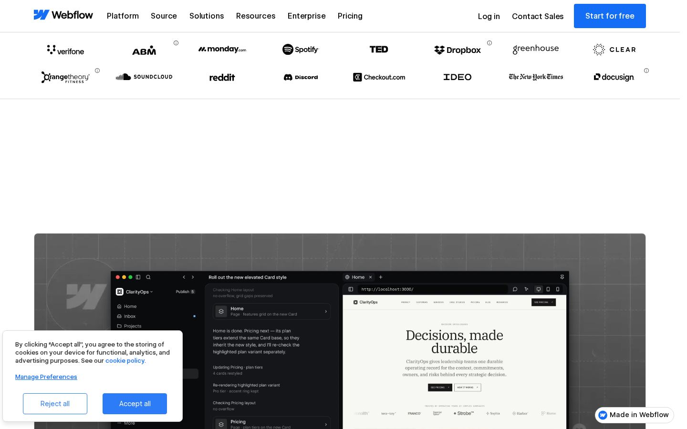Click the Reddit logo
The image size is (687, 429).
coord(222,77)
